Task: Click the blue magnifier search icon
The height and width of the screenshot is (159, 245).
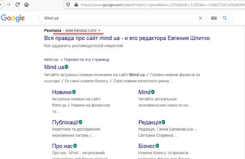Action: tap(225, 18)
